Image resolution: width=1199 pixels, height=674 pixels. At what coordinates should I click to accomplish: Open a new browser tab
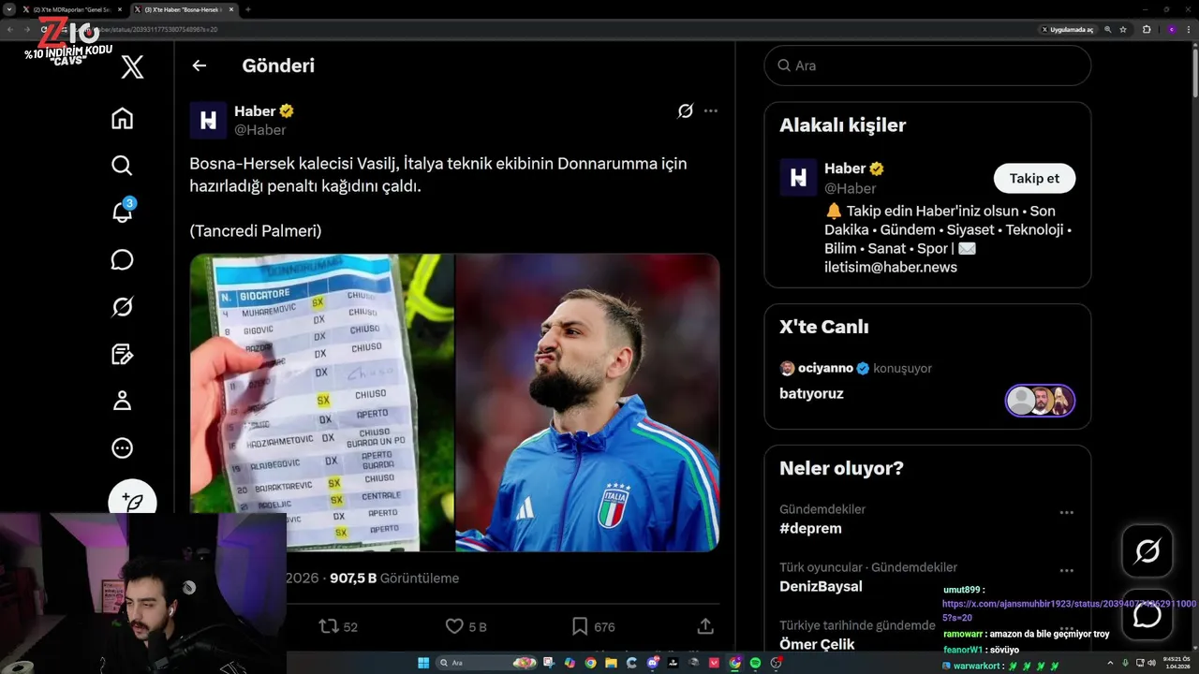[248, 9]
